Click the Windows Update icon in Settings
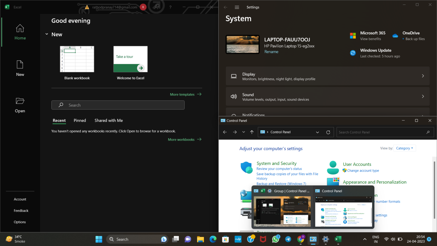 click(353, 53)
